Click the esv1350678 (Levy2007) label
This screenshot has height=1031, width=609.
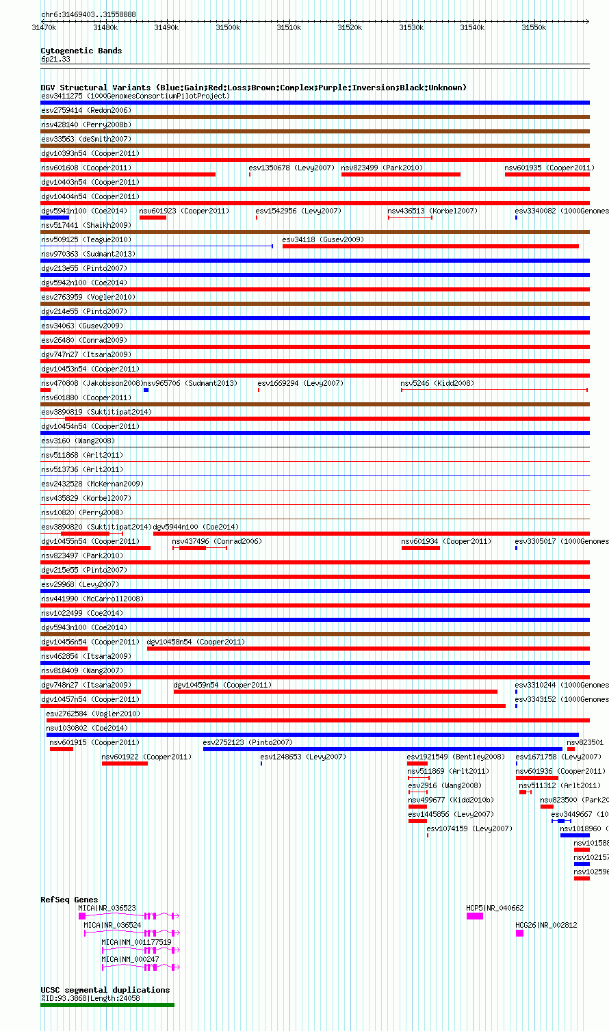(x=291, y=168)
